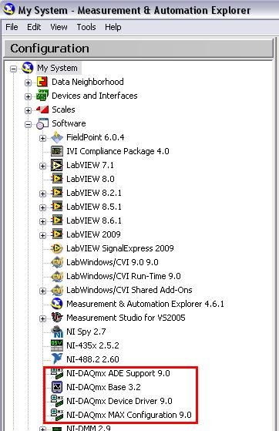Click the NI-DAQmx MAX Configuration icon

pyautogui.click(x=57, y=415)
